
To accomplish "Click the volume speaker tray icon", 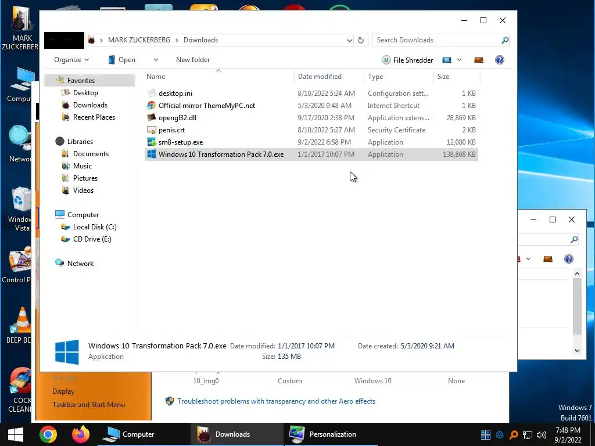I will 542,435.
